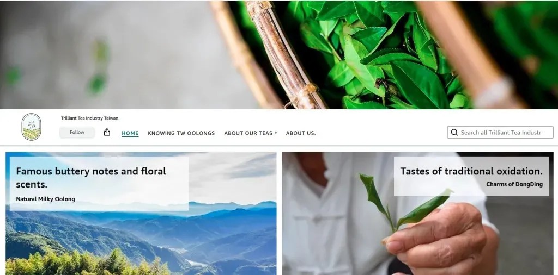Go to the ABOUT US. page
The height and width of the screenshot is (275, 558).
click(x=301, y=133)
